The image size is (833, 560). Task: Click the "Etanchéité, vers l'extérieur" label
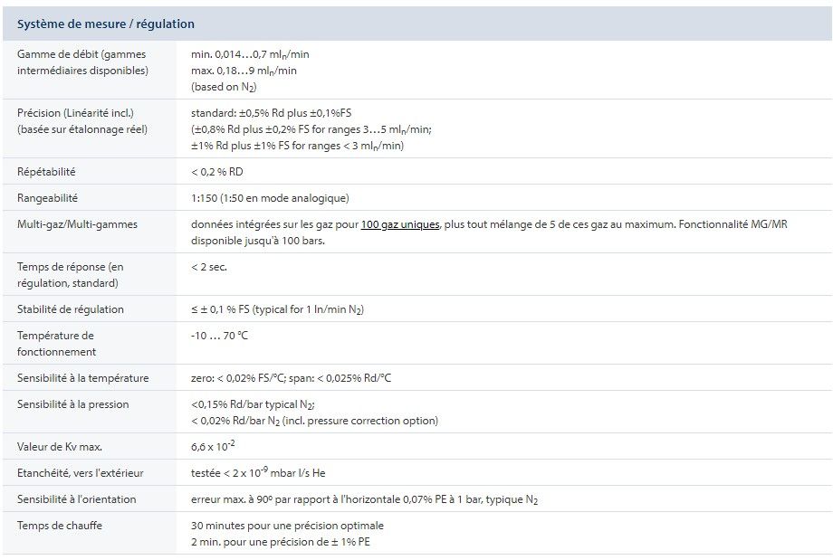[81, 473]
